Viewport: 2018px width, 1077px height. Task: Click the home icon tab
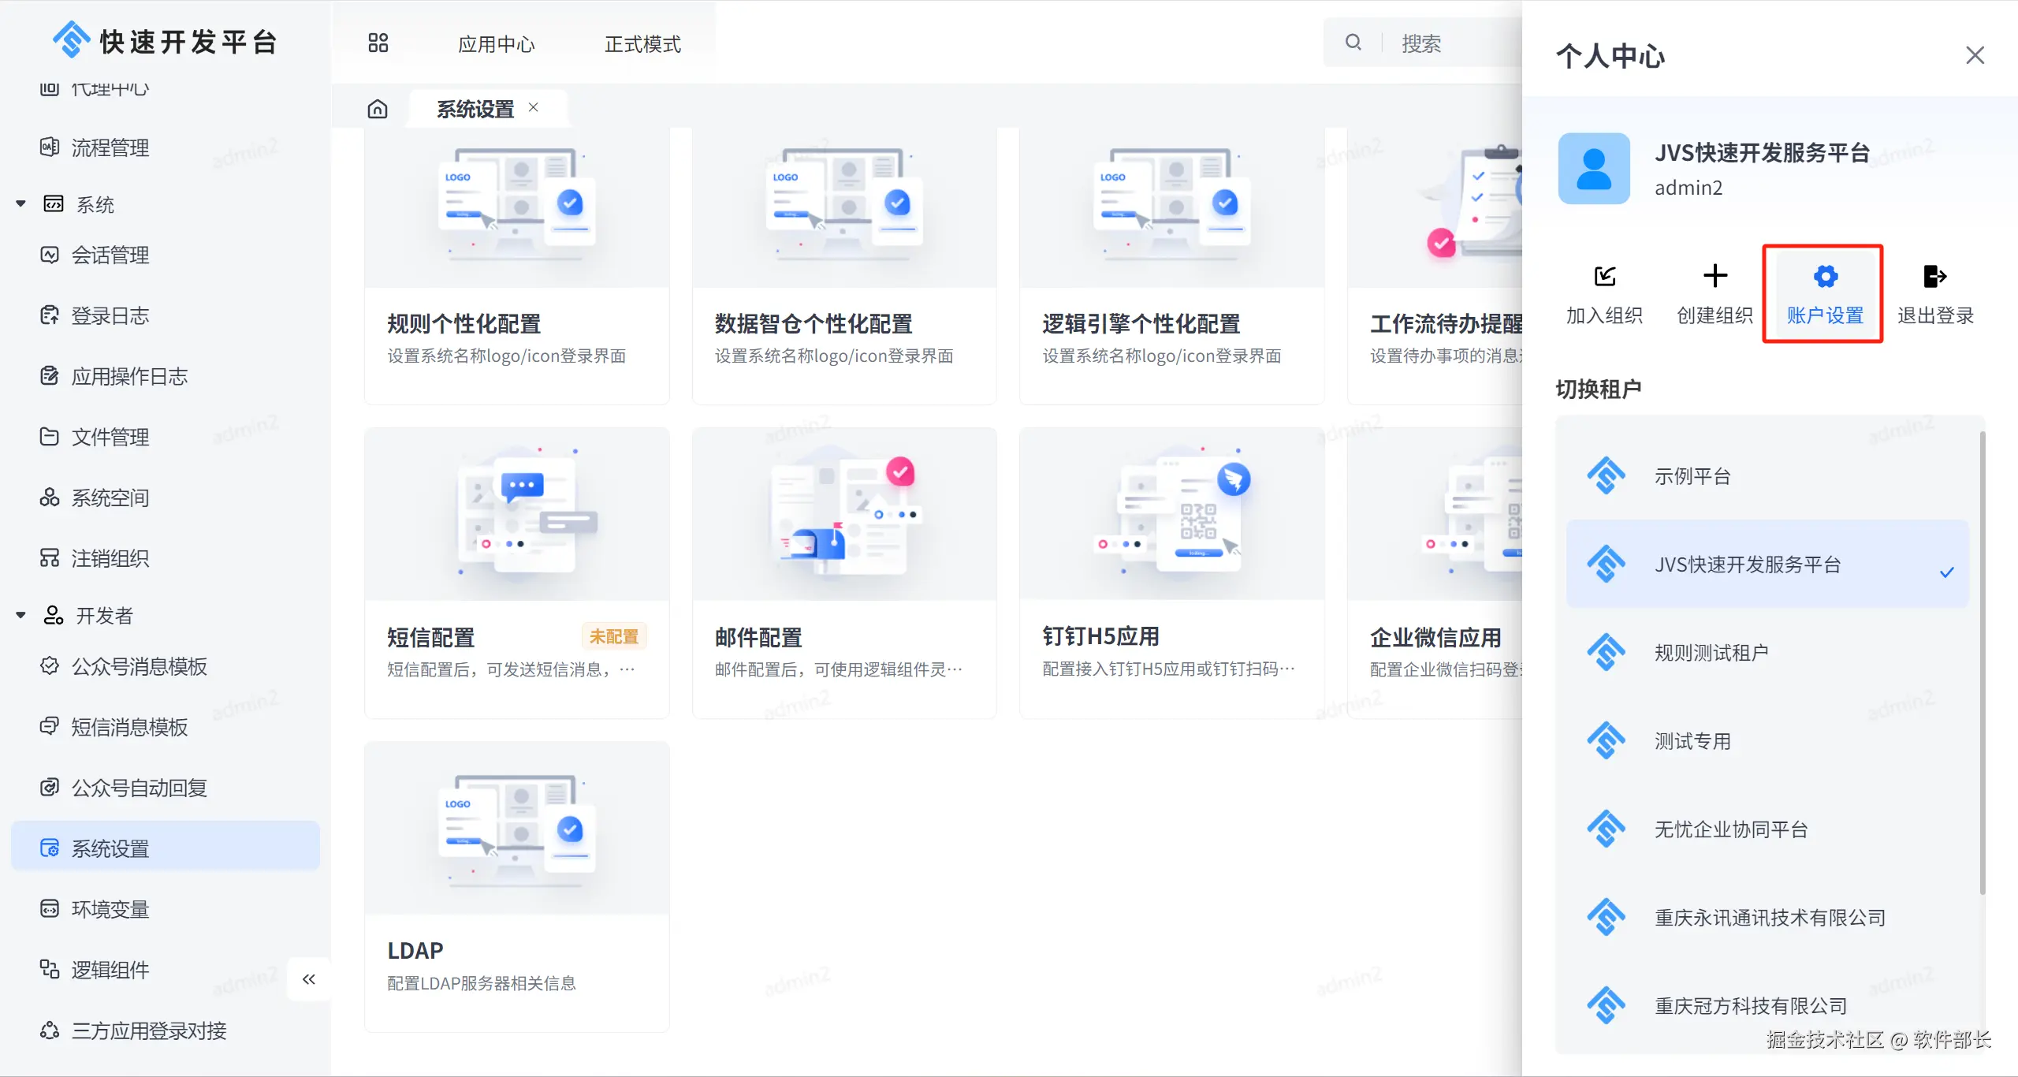click(378, 109)
